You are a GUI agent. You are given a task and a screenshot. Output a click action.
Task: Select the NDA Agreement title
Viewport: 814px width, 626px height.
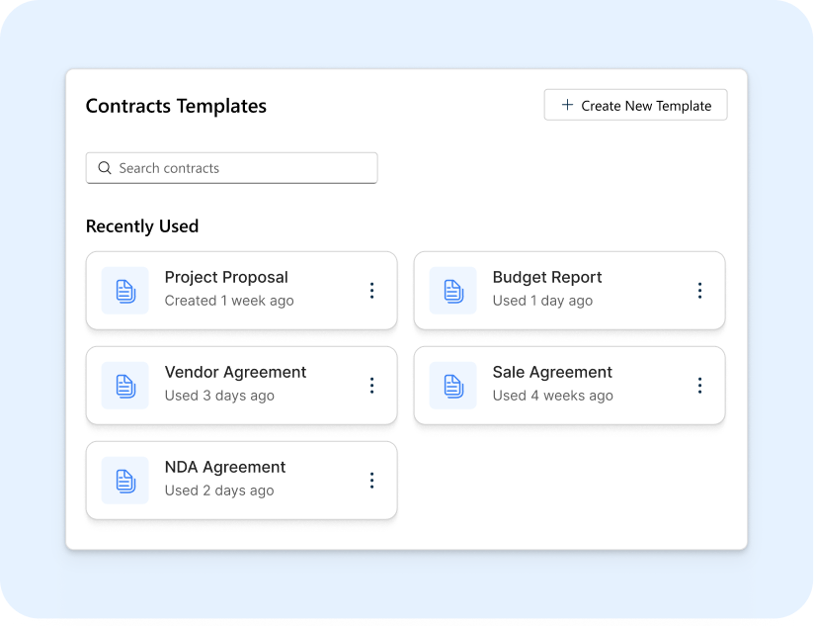click(225, 468)
